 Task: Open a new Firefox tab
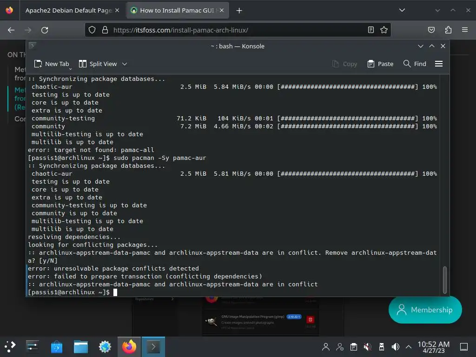[239, 11]
